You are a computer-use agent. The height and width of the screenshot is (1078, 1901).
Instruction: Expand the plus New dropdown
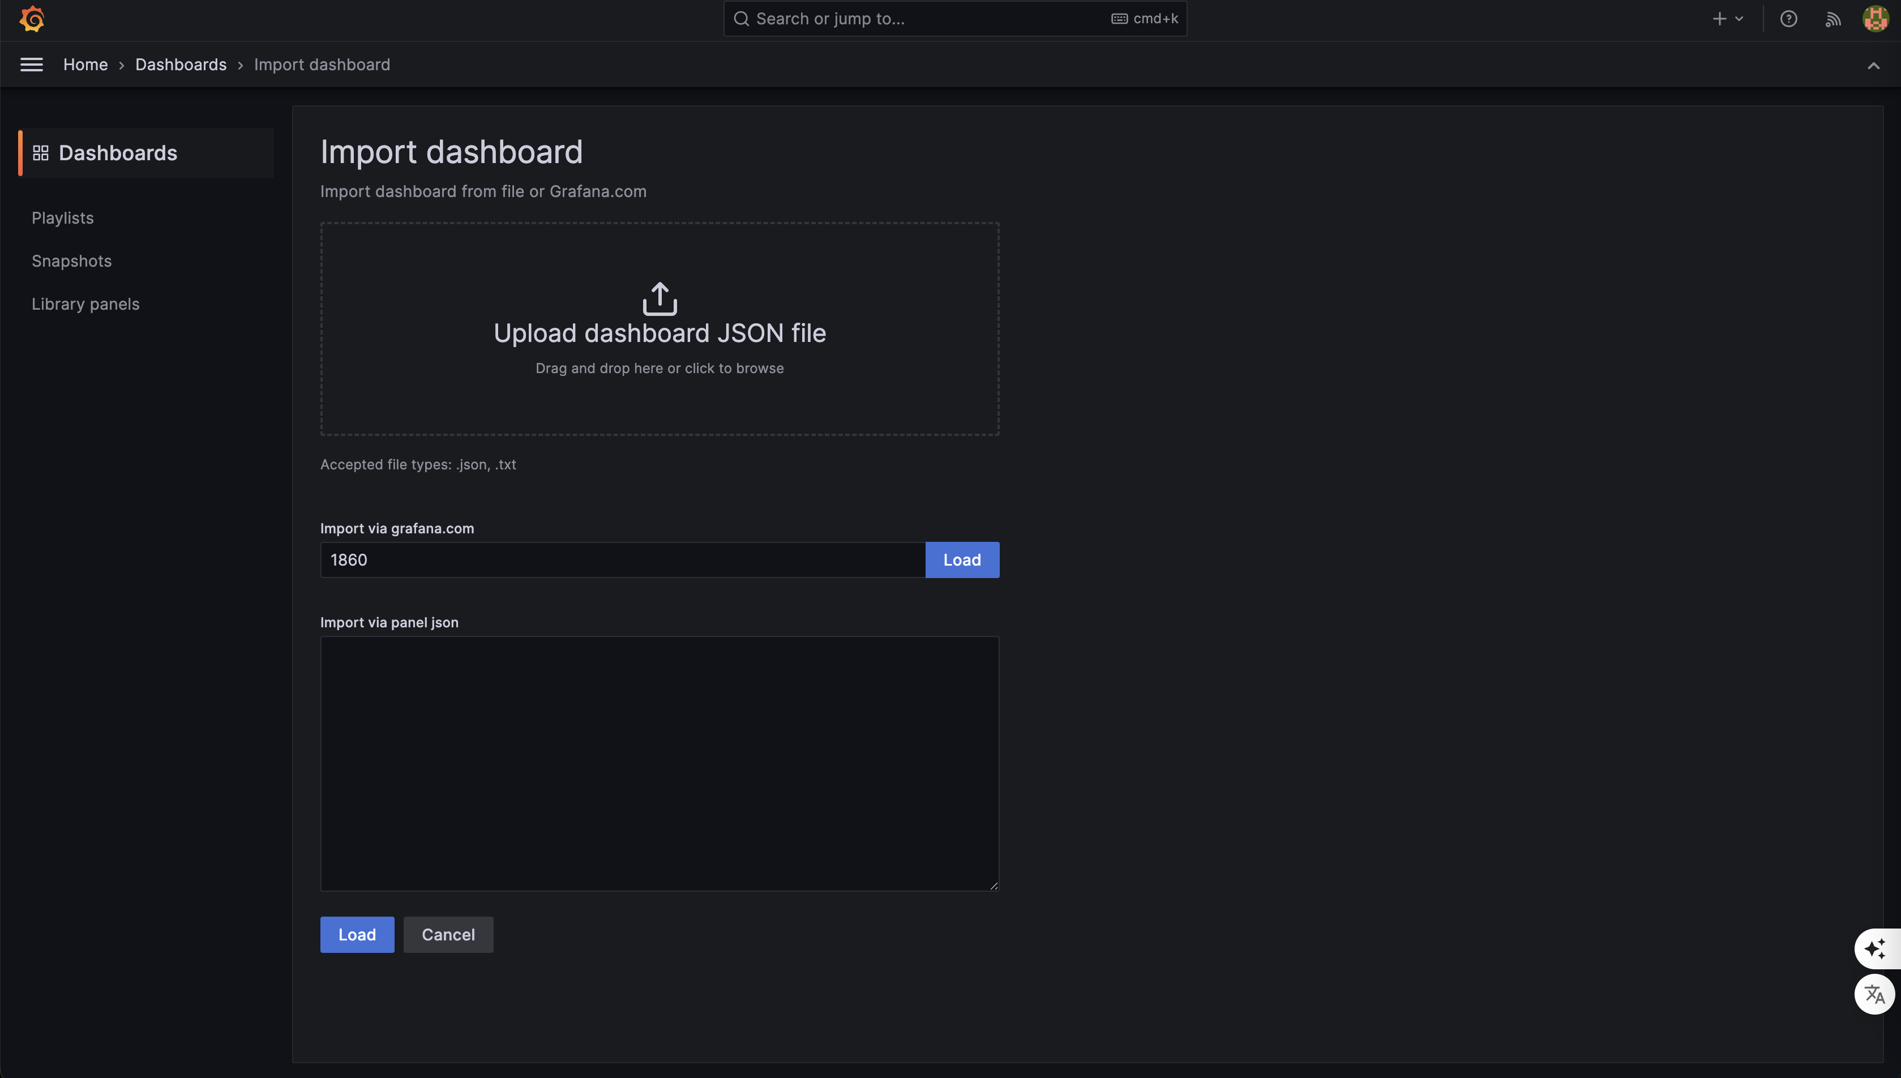coord(1728,19)
